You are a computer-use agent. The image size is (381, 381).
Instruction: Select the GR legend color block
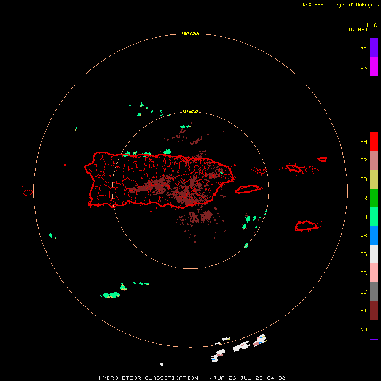point(374,160)
